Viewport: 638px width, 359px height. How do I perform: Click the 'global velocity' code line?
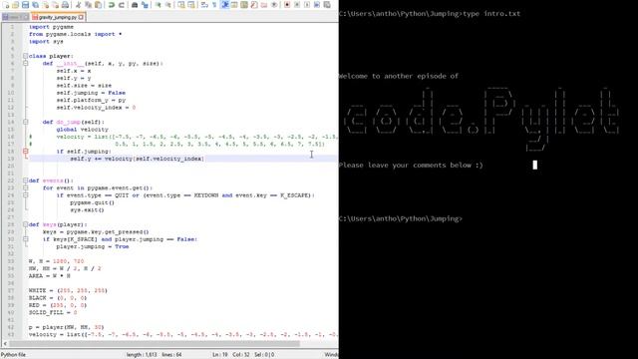point(82,129)
